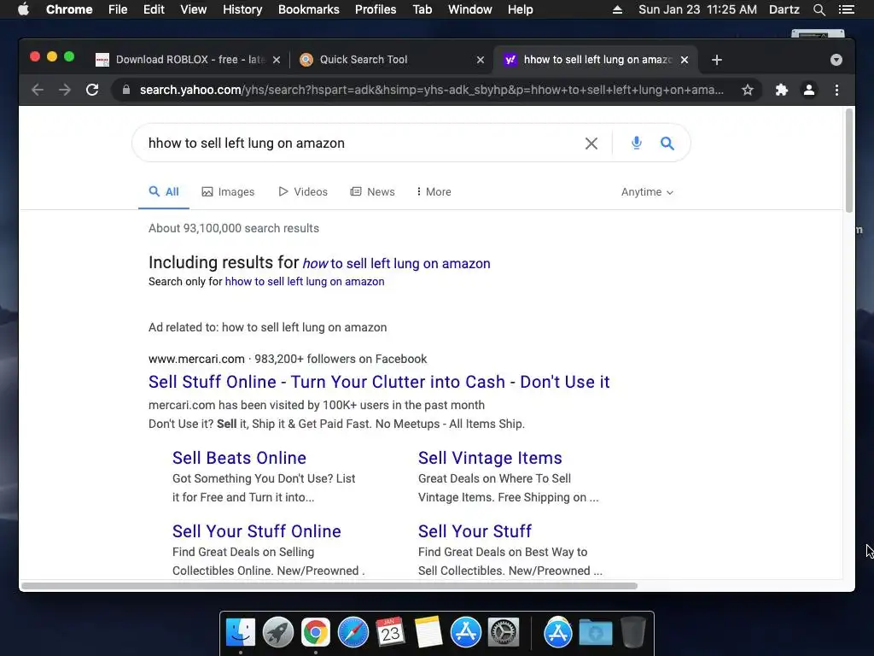Click the horizontal page scrollbar
The image size is (874, 656).
(329, 586)
